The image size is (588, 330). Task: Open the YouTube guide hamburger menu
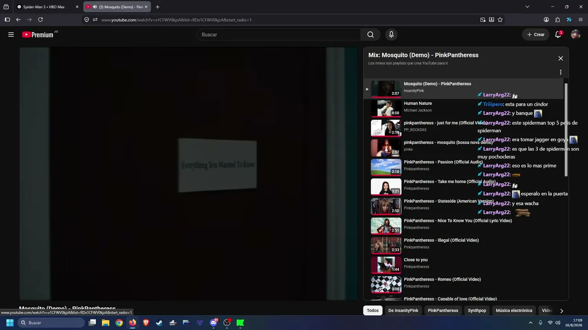pos(11,34)
